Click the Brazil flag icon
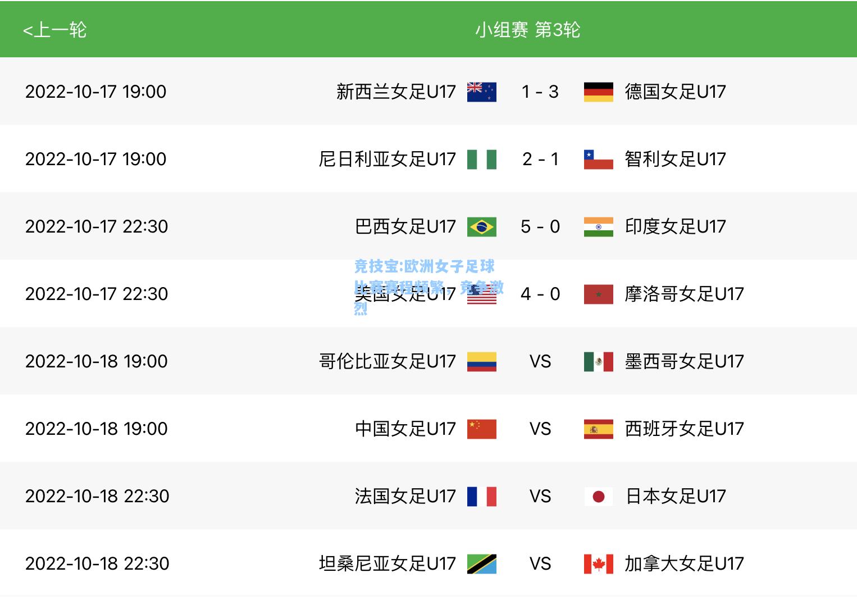The image size is (857, 600). 482,226
